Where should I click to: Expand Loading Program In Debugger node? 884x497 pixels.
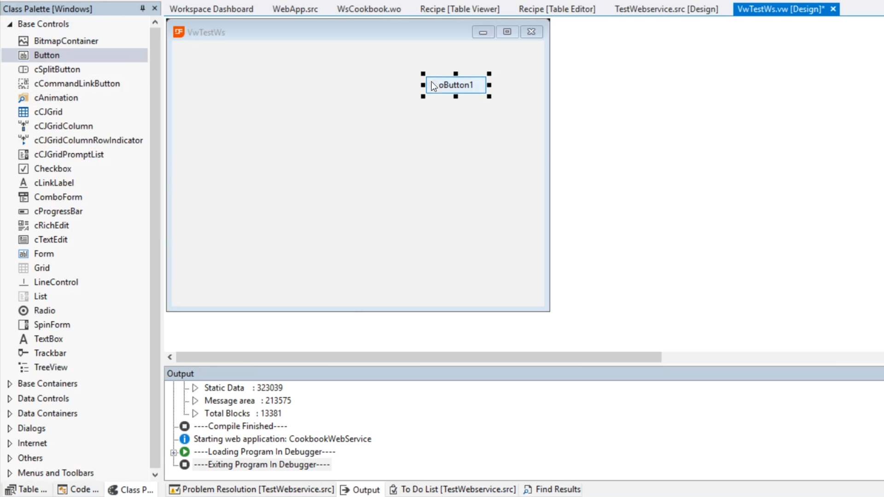pos(174,452)
